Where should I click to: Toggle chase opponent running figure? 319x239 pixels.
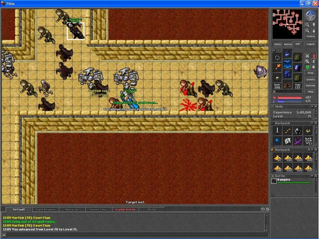(x=314, y=61)
